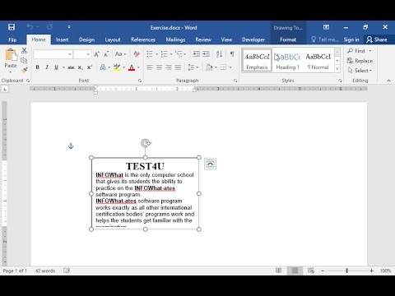Toggle Show/Hide paragraph marks

coord(232,54)
